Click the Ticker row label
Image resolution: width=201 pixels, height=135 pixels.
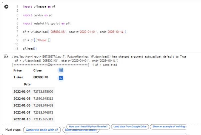pos(18,77)
